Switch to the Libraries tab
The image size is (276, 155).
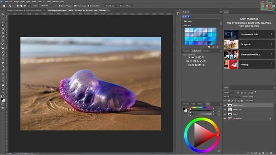[206, 51]
